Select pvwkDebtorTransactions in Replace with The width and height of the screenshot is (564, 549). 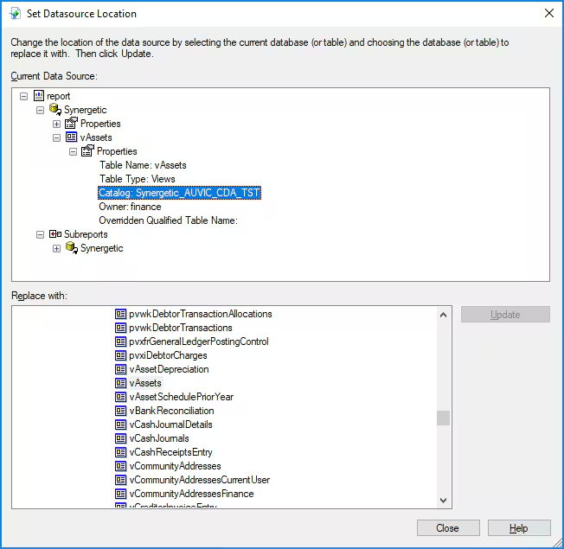click(181, 328)
